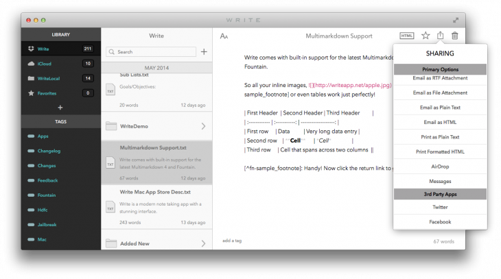Click TXT icon of Multimarkdown Support.txt
The image size is (501, 279).
click(x=110, y=162)
